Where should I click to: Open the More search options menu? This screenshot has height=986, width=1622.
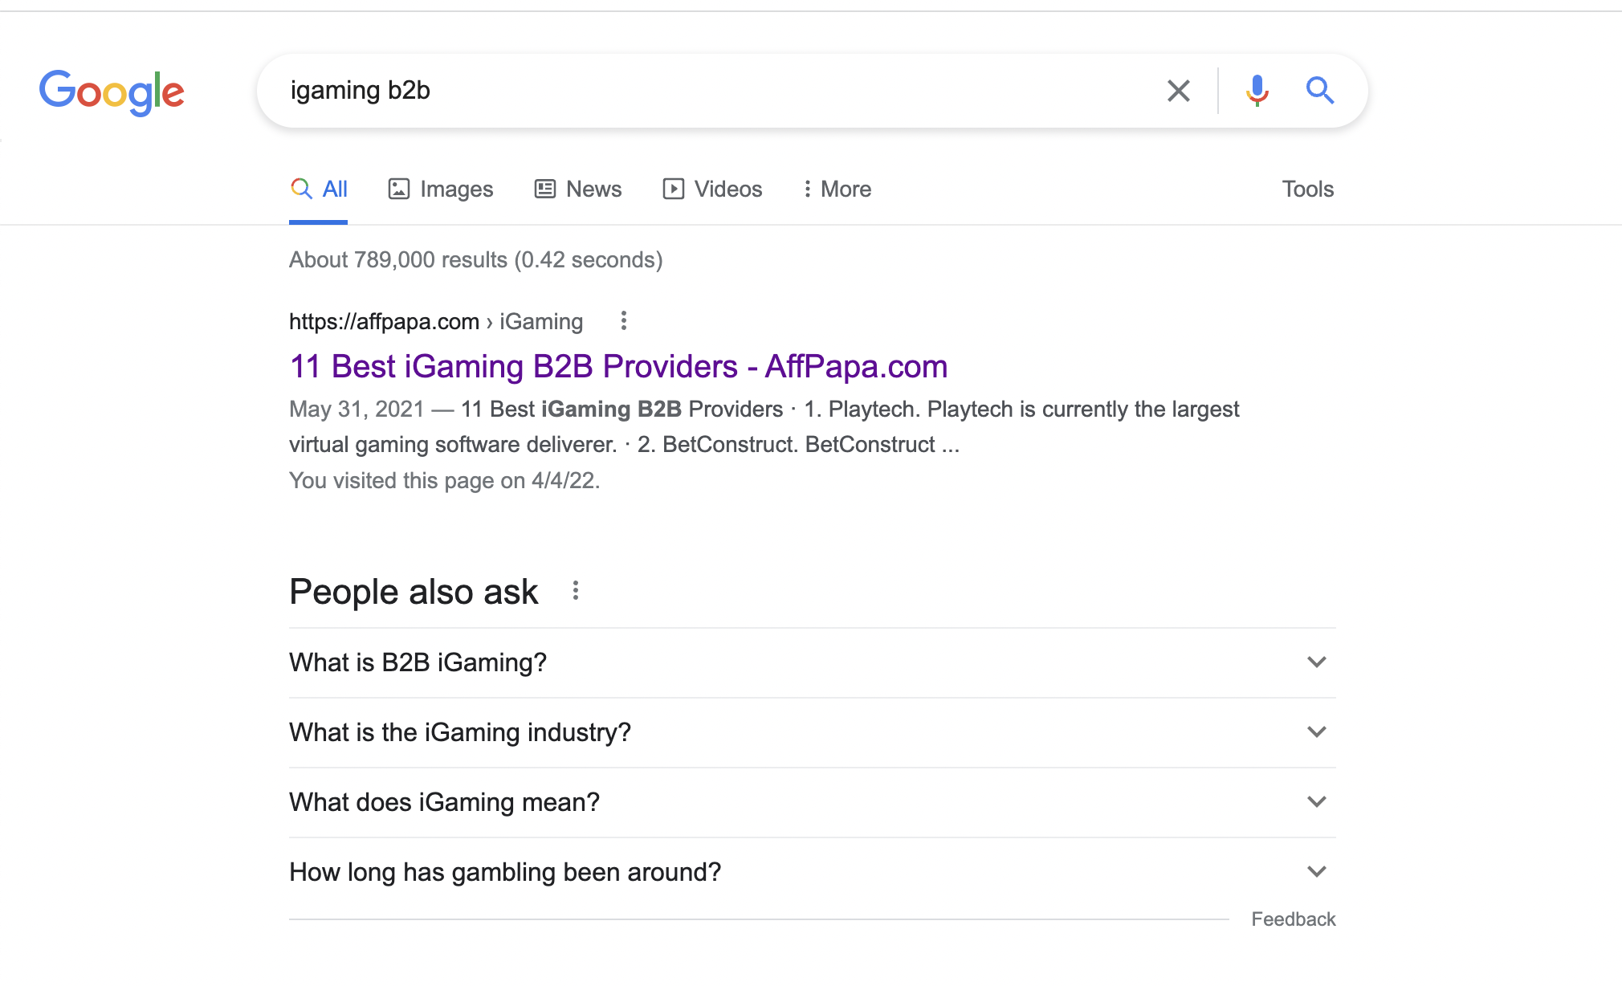pos(837,189)
